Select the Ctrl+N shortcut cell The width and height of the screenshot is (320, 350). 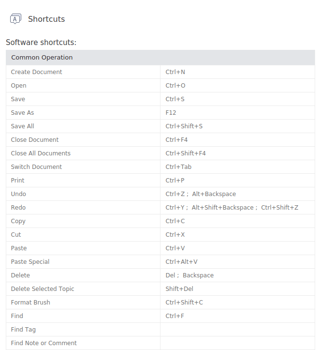point(237,72)
